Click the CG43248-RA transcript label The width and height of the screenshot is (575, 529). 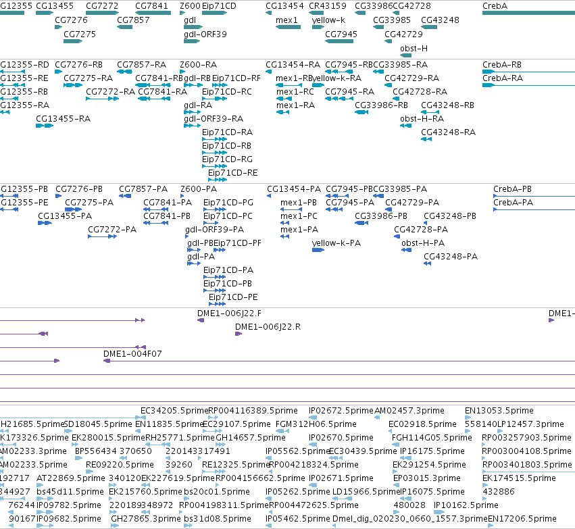[x=448, y=132]
